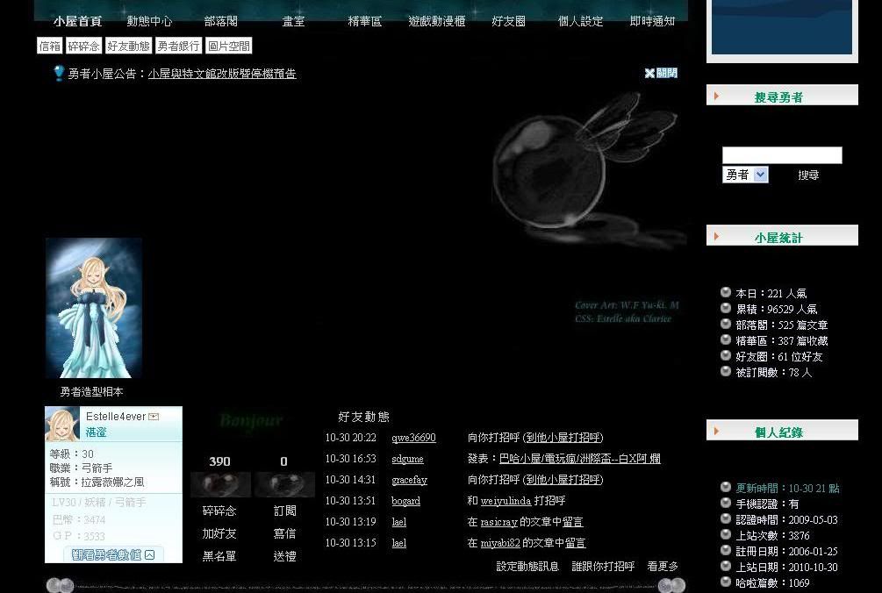This screenshot has width=882, height=593.
Task: Click the heart icon under 390
Action: tap(220, 484)
